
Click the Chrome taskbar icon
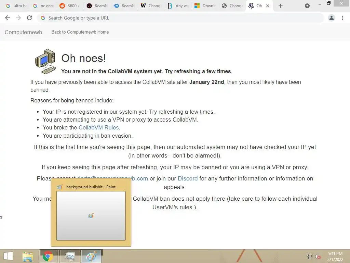tap(48, 256)
